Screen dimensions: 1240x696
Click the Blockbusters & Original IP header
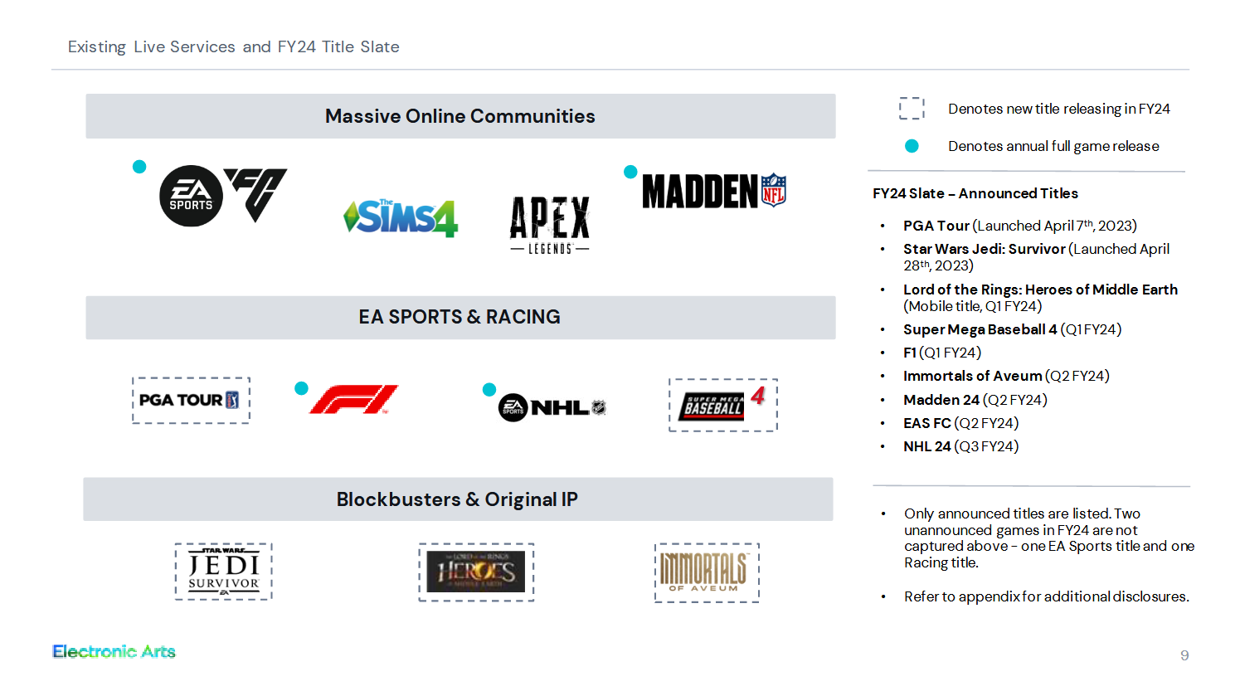pyautogui.click(x=458, y=499)
